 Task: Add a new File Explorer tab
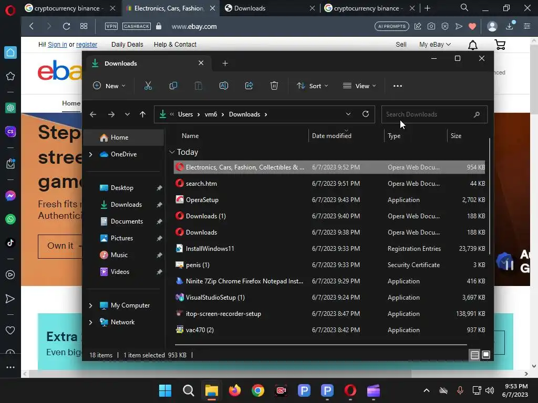[x=225, y=63]
